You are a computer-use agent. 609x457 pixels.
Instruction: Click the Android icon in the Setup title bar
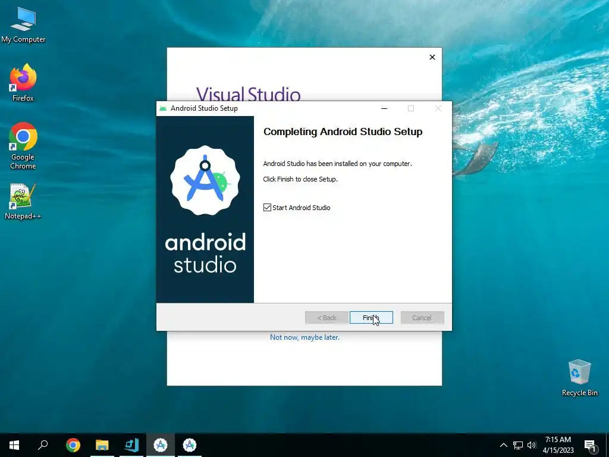coord(163,108)
